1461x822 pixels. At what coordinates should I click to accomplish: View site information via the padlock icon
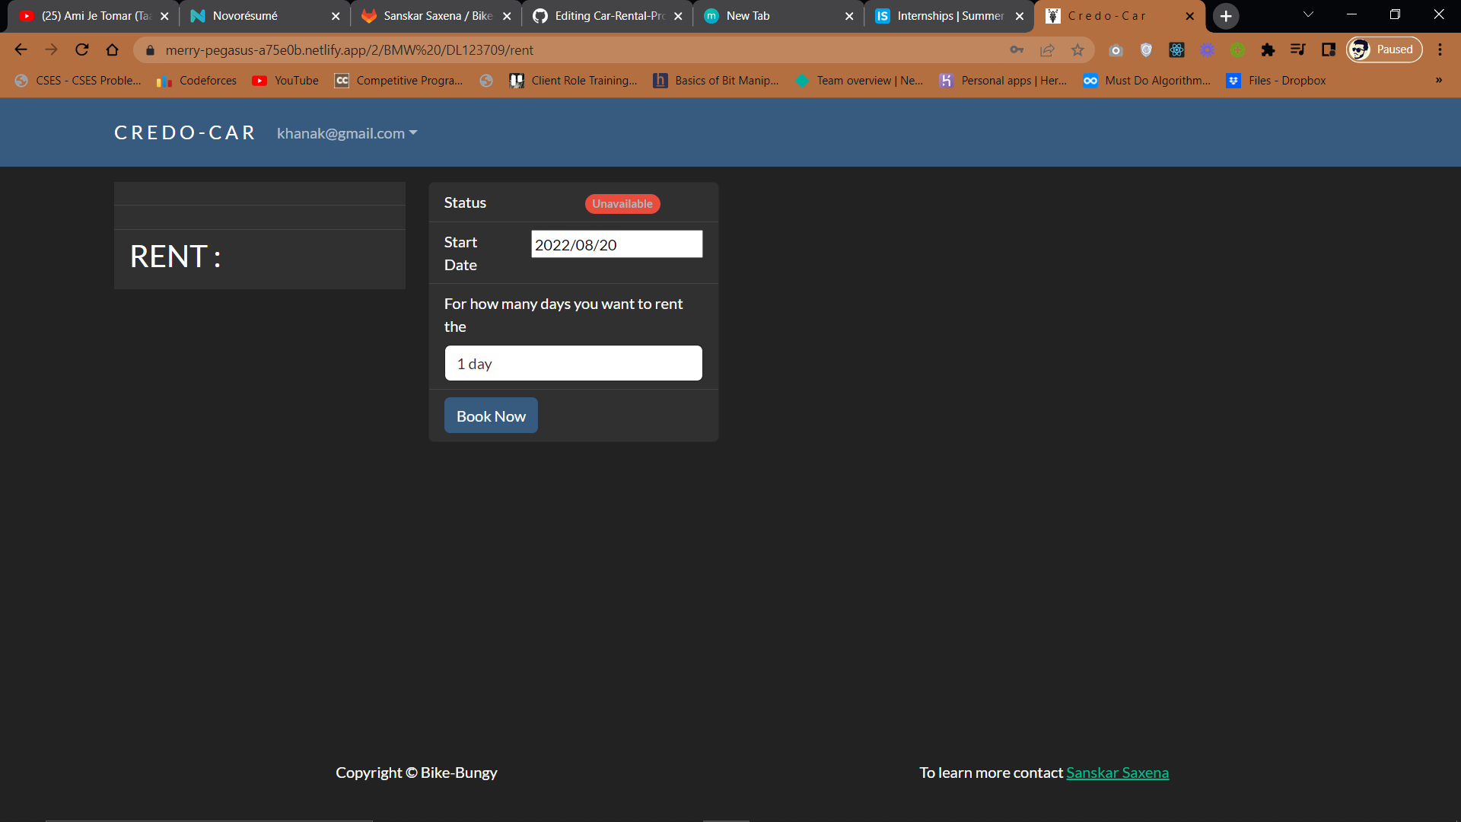[x=150, y=50]
